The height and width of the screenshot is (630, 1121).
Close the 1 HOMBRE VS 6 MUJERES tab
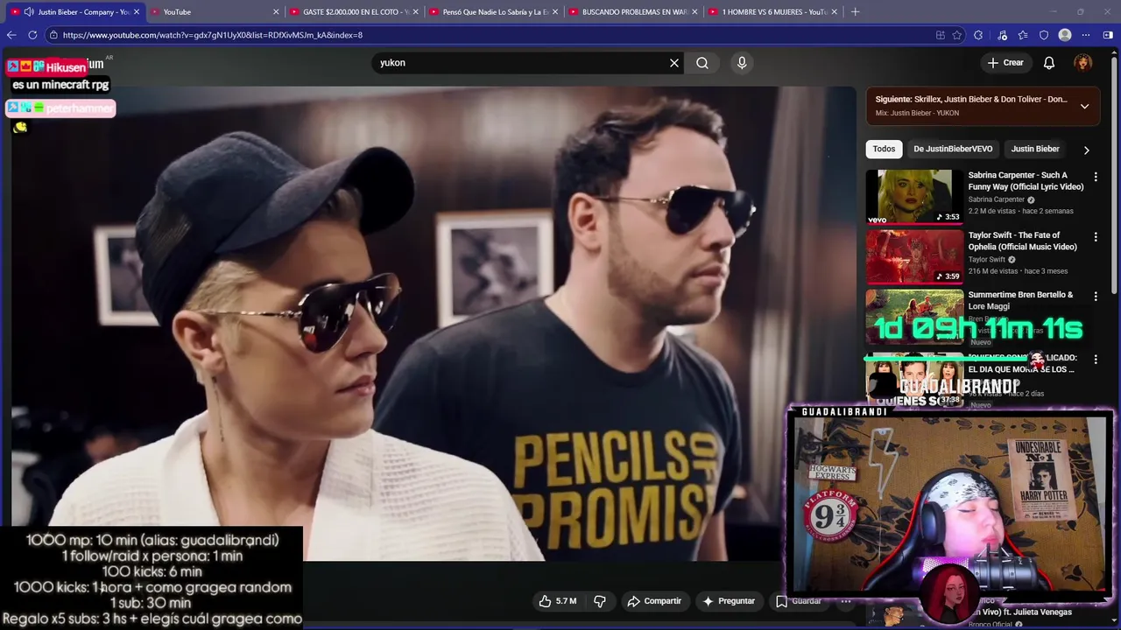click(835, 12)
